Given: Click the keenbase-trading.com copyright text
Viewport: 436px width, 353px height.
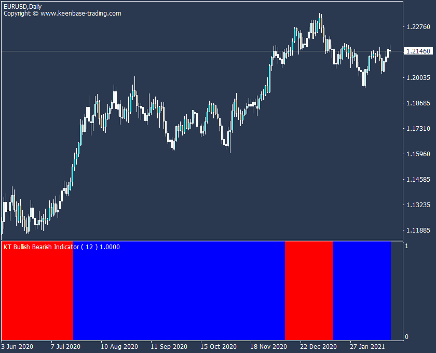Looking at the screenshot, I should (x=62, y=13).
